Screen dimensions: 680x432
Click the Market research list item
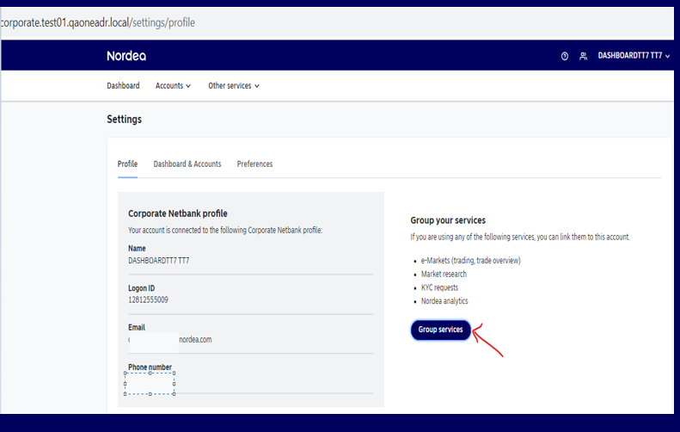[x=444, y=274]
